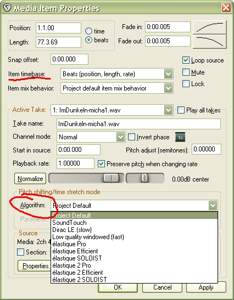Close the Media Item Properties dialog
The width and height of the screenshot is (234, 300).
226,8
